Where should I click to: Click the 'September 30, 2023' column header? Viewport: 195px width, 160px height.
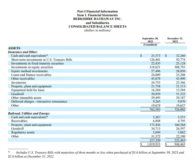[x=150, y=41]
